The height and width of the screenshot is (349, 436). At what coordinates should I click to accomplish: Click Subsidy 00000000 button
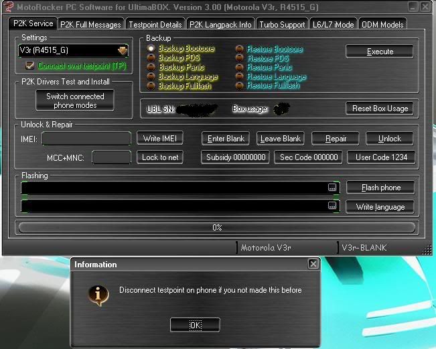(x=235, y=157)
